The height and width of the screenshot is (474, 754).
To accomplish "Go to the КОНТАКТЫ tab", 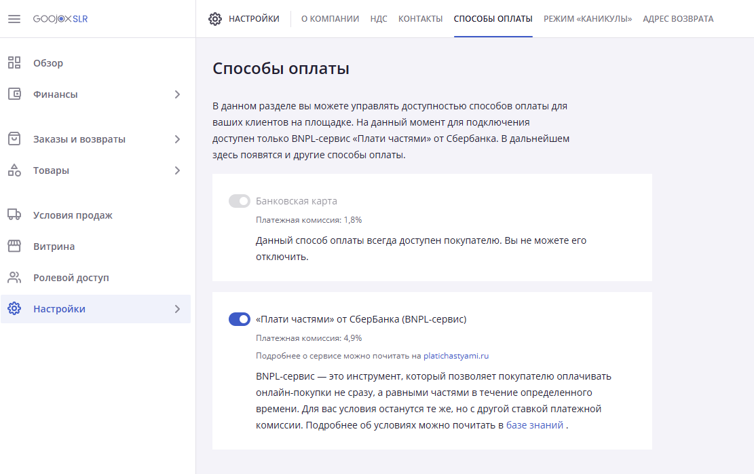I will pyautogui.click(x=420, y=19).
